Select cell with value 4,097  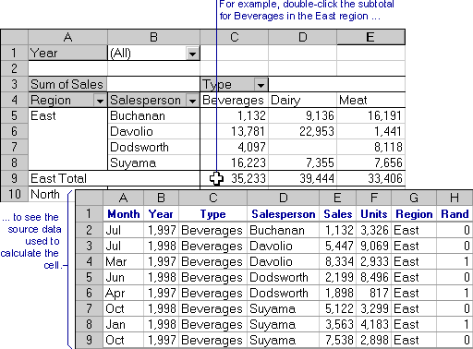234,148
